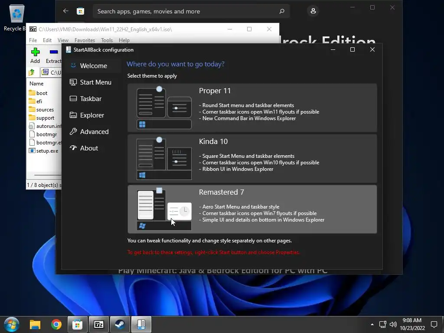
Task: Click the Microsoft Store home logo icon
Action: point(80,11)
